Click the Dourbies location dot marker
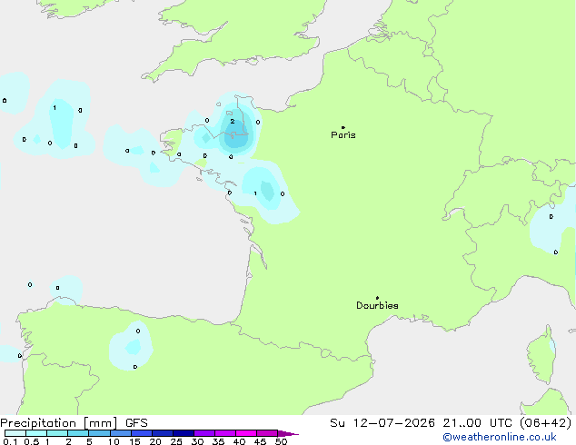576x445 pixels. point(377,298)
